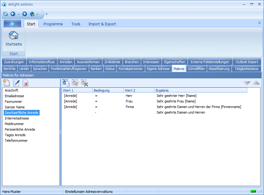Viewport: 264px width, 195px height.
Task: Move the condition up with the up triangle
Action: coord(256,83)
